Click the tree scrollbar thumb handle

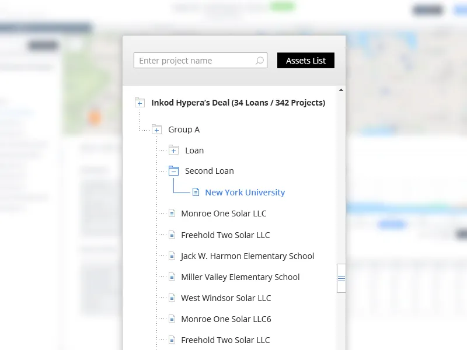click(x=341, y=278)
